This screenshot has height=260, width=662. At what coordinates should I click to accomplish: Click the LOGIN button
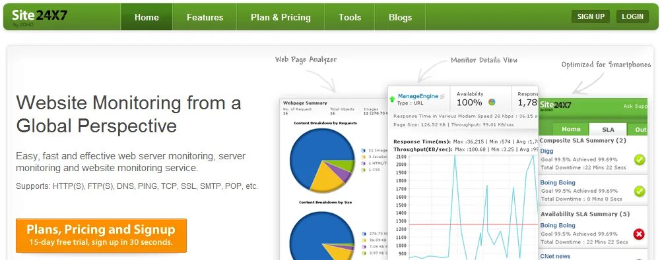pyautogui.click(x=632, y=17)
